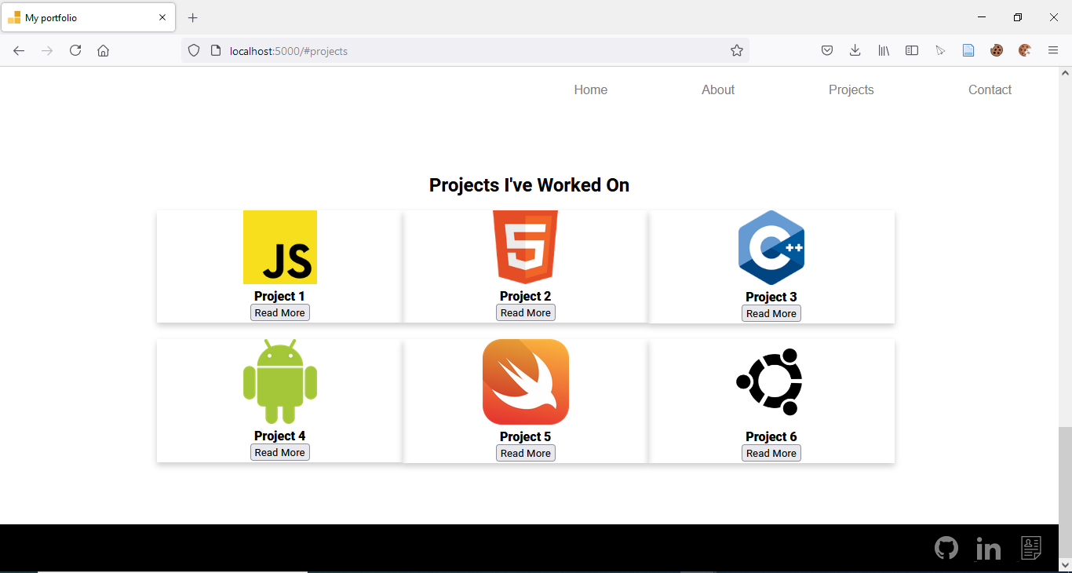Viewport: 1072px width, 573px height.
Task: Go back to the previous page
Action: 19,51
